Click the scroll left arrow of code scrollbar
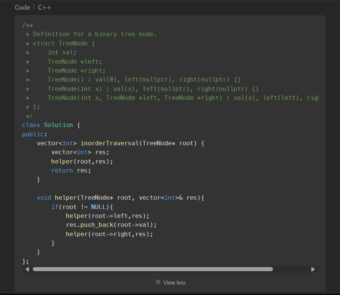The height and width of the screenshot is (295, 340). tap(27, 269)
